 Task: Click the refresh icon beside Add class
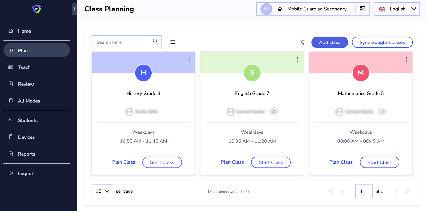(x=303, y=42)
